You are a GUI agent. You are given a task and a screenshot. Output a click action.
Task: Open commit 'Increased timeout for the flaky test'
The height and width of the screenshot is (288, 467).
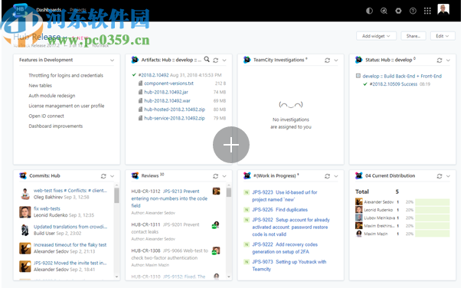tap(70, 245)
